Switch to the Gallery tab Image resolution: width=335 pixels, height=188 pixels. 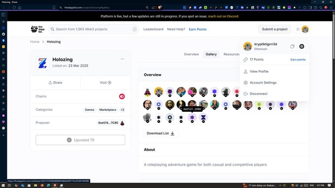coord(211,54)
